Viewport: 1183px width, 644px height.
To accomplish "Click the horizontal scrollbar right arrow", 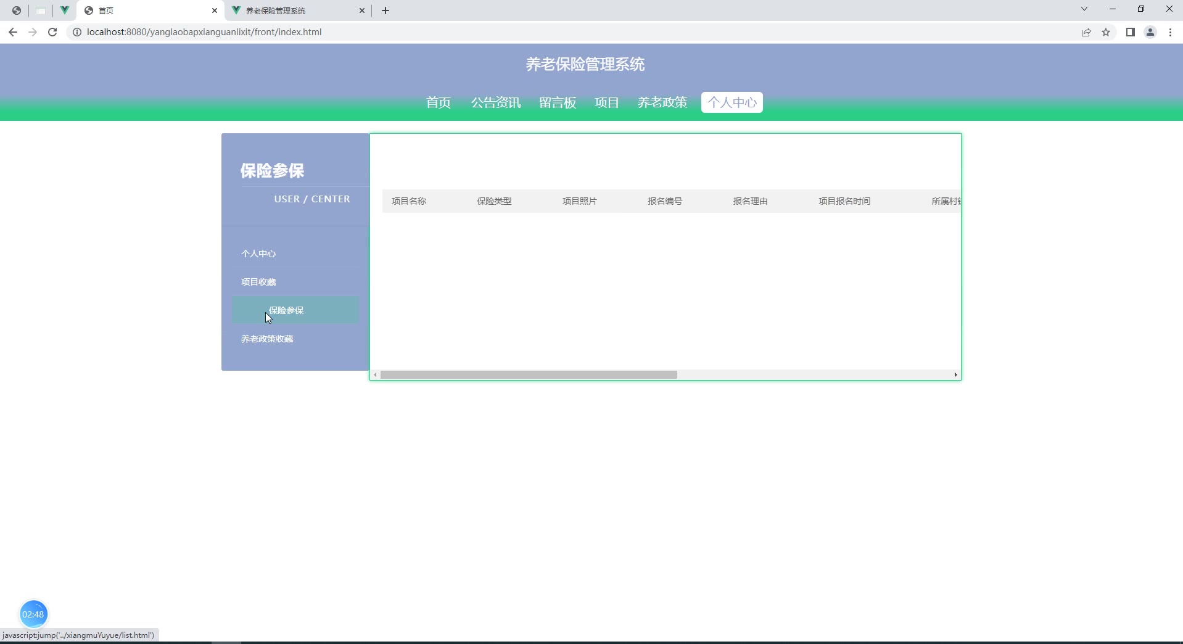I will coord(955,375).
